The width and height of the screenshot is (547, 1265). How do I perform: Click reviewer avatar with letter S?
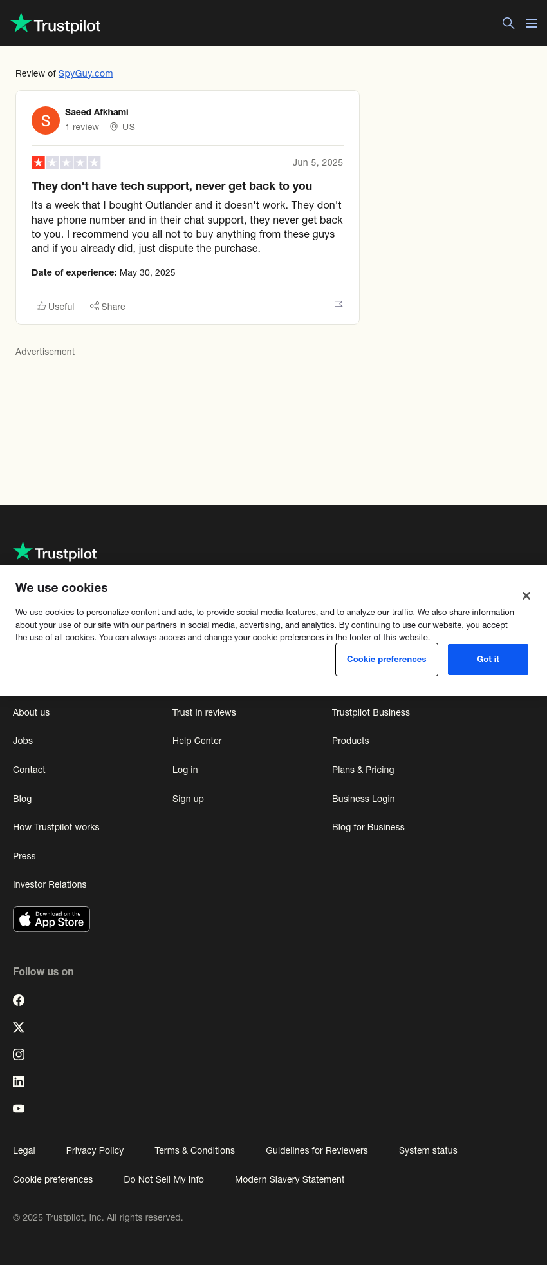46,120
